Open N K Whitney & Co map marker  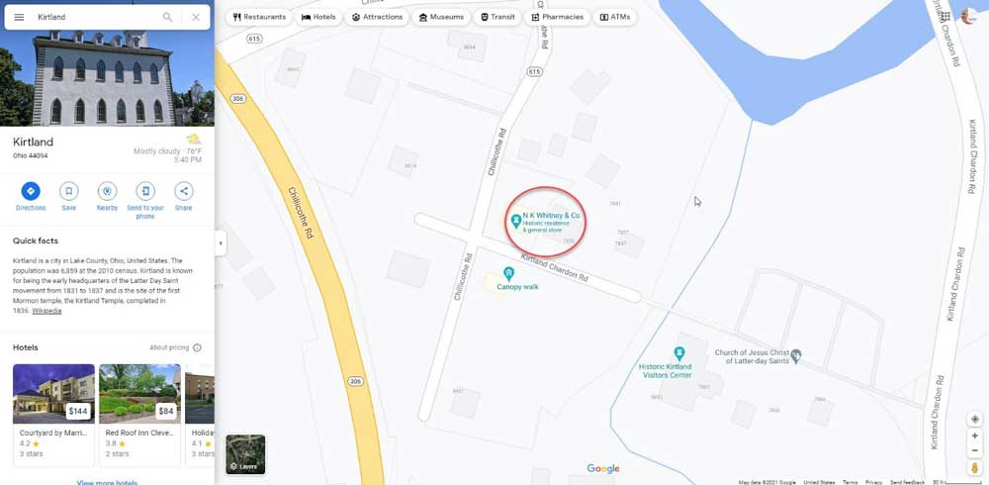pos(516,221)
